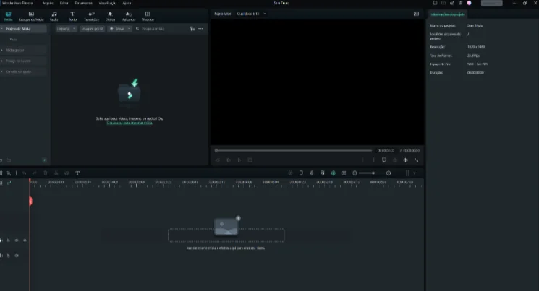The width and height of the screenshot is (539, 291).
Task: Click the link to import media
Action: pyautogui.click(x=130, y=123)
